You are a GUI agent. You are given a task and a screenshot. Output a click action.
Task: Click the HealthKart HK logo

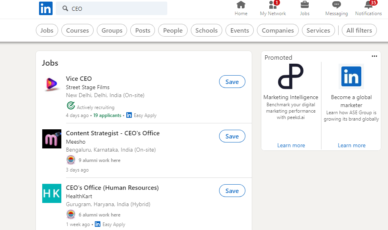52,193
